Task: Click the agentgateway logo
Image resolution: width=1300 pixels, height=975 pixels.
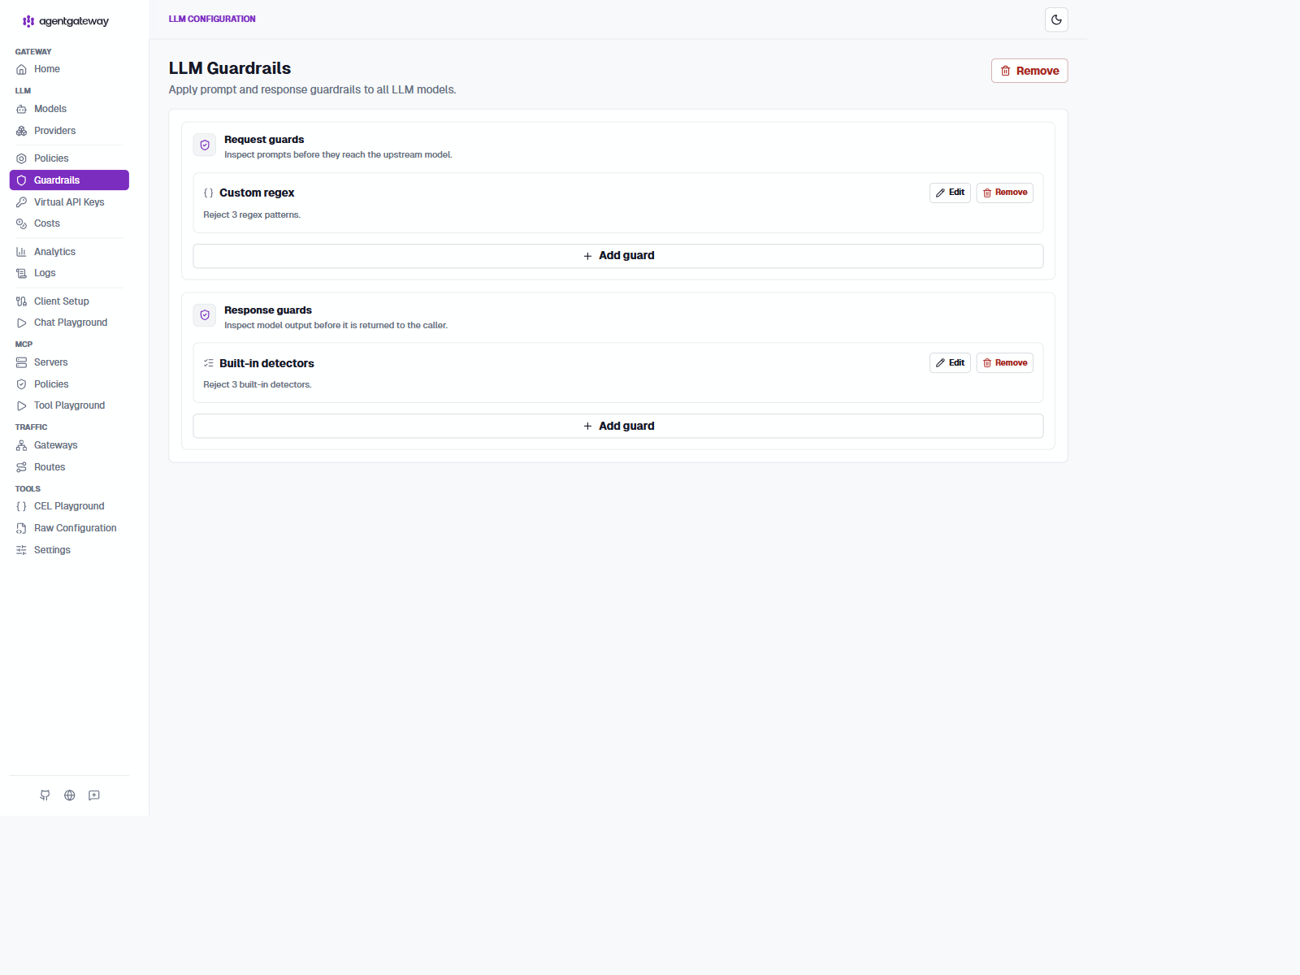Action: point(66,21)
